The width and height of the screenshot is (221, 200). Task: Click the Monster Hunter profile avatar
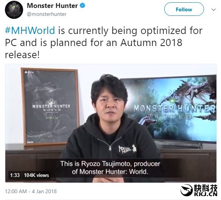14,9
